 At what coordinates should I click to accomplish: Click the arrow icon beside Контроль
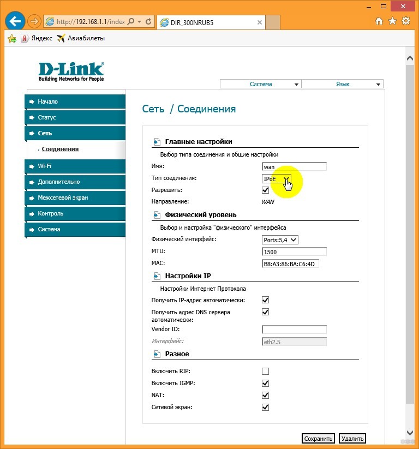(32, 214)
